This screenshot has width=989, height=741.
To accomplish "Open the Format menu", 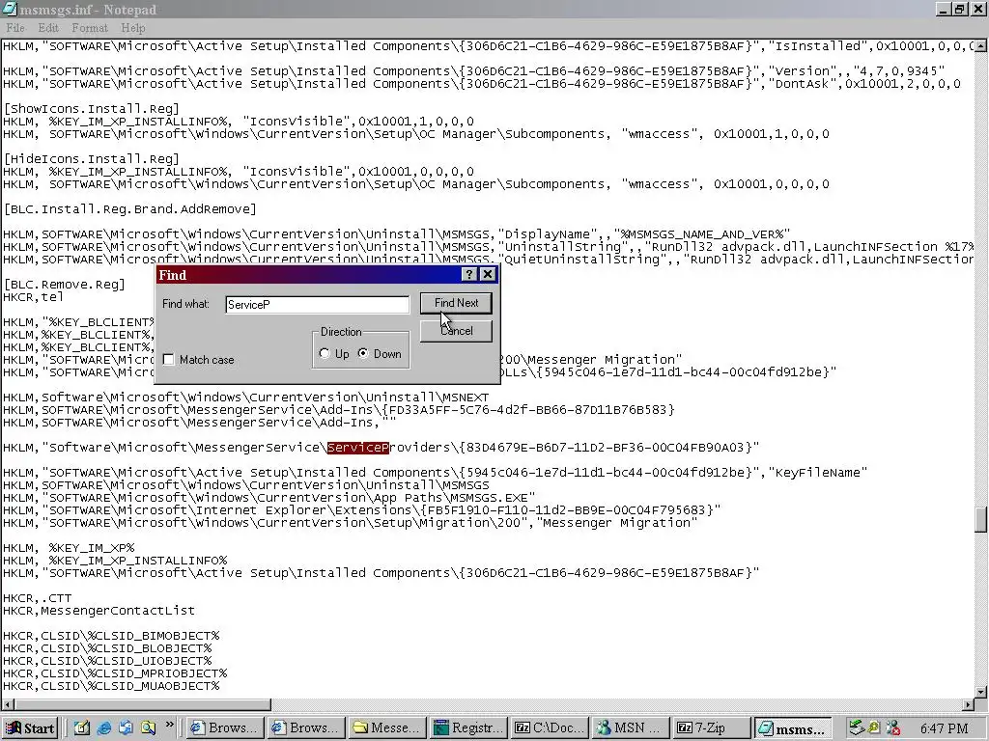I will coord(90,28).
